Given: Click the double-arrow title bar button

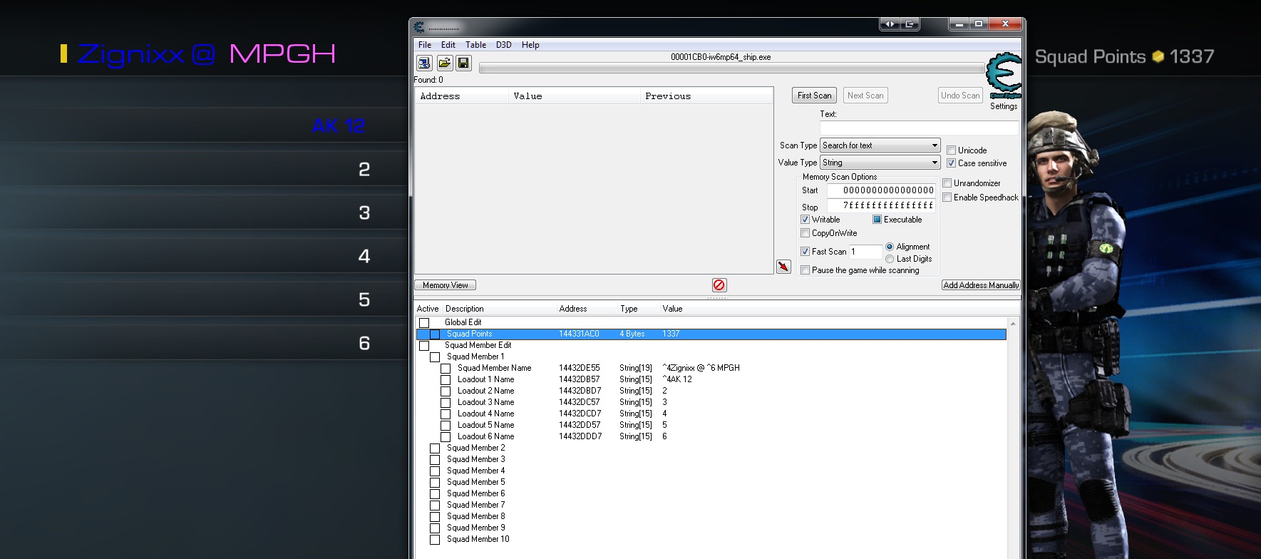Looking at the screenshot, I should coord(890,24).
